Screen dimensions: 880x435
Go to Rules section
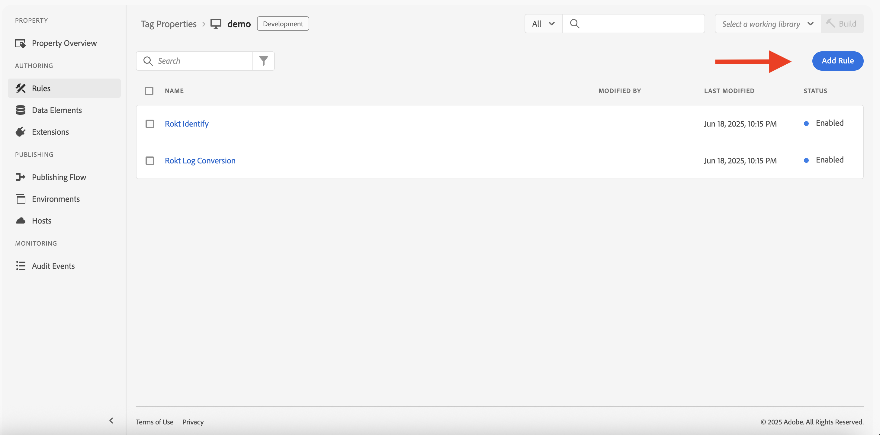pyautogui.click(x=64, y=88)
